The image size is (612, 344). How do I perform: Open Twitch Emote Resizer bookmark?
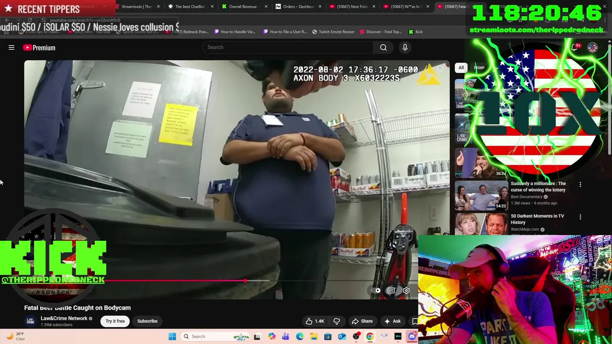(x=333, y=32)
